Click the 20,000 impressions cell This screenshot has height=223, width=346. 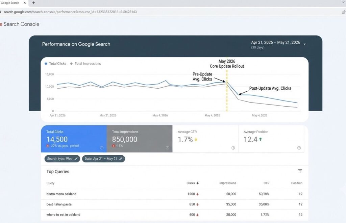point(231,215)
